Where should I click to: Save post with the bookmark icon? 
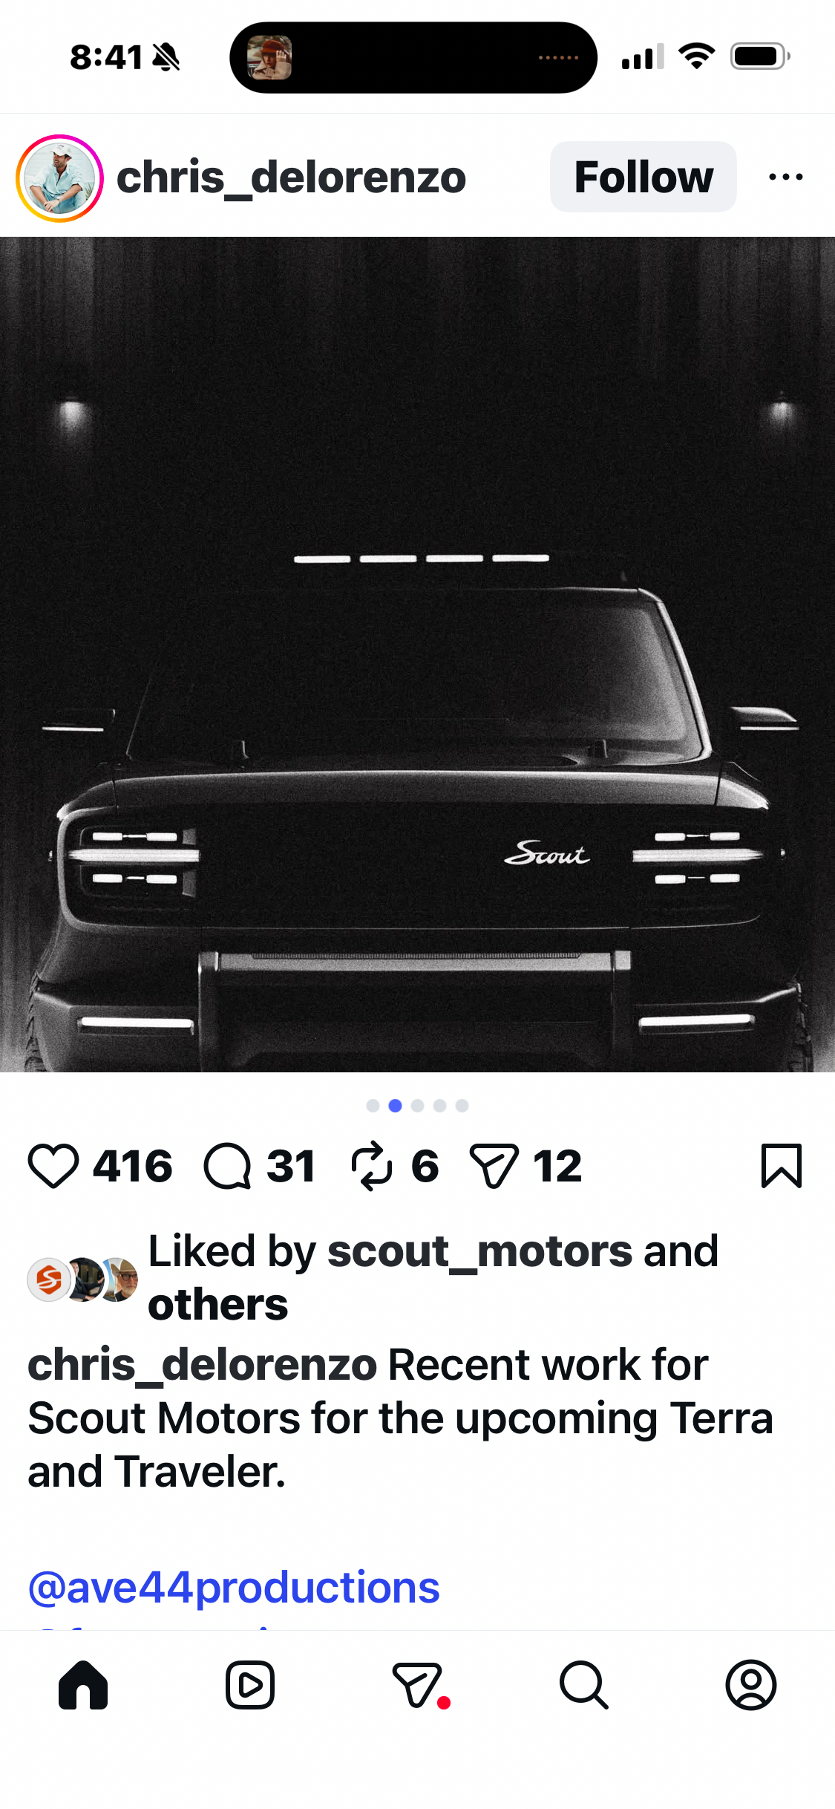(782, 1166)
